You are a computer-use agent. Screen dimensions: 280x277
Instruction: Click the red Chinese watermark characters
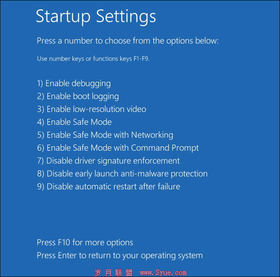pos(114,273)
